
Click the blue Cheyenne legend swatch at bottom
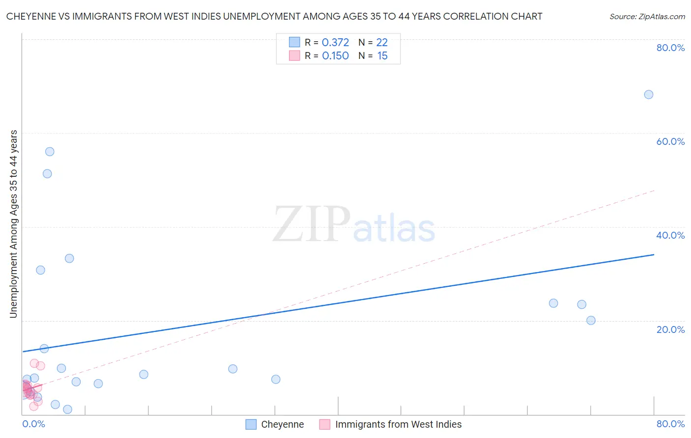tap(251, 424)
